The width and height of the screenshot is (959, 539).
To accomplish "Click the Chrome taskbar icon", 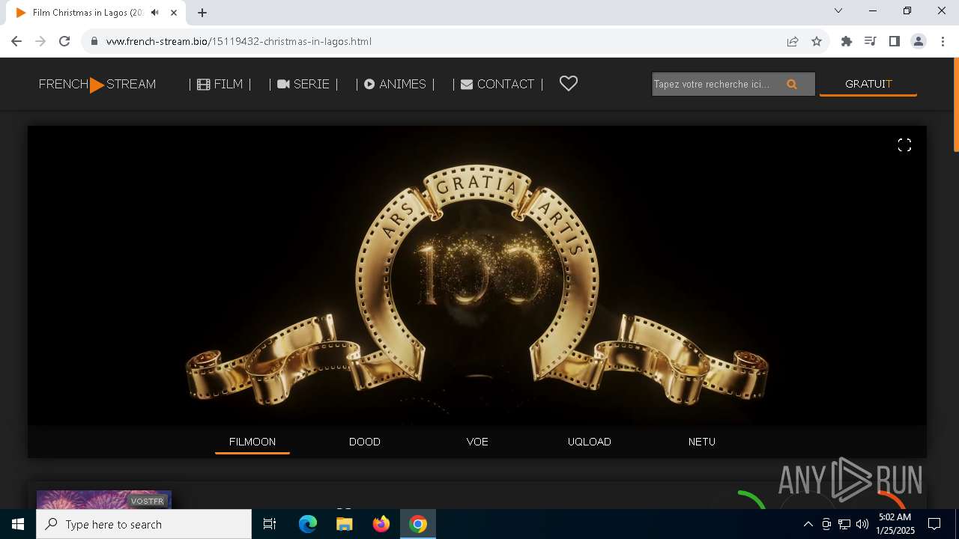I will click(x=418, y=524).
